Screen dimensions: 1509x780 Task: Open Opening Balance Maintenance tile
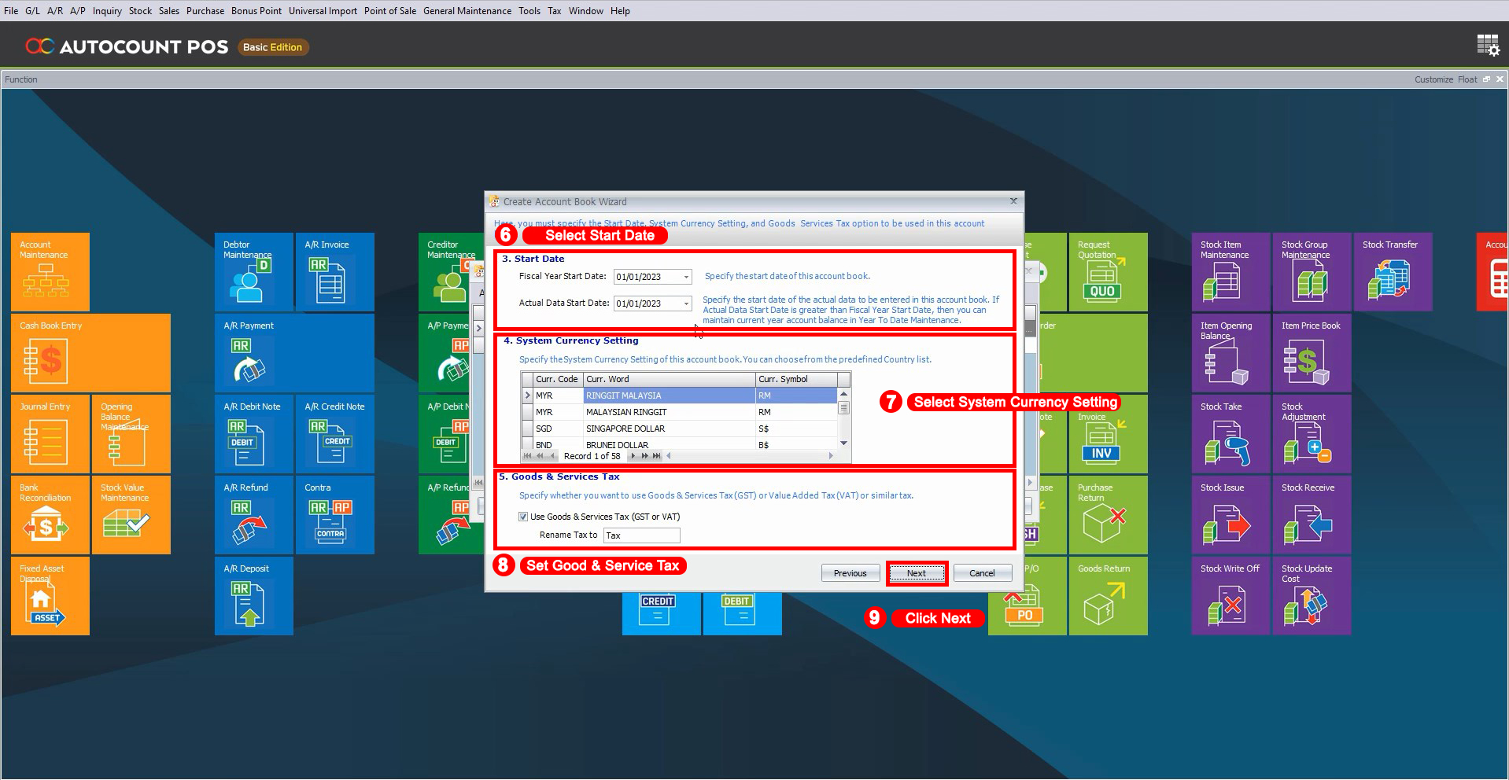(x=131, y=433)
